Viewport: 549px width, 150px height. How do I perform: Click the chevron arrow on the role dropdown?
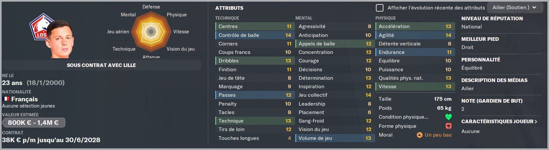(x=534, y=8)
